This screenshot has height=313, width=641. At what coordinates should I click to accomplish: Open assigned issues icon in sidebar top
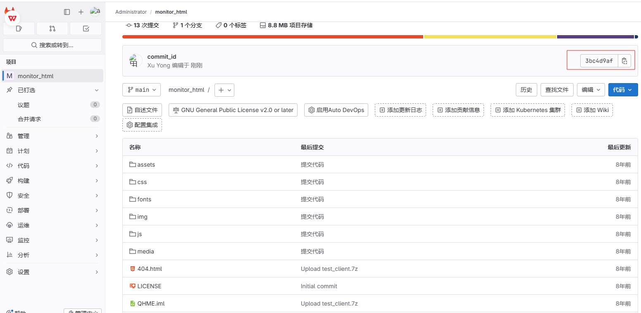[19, 29]
